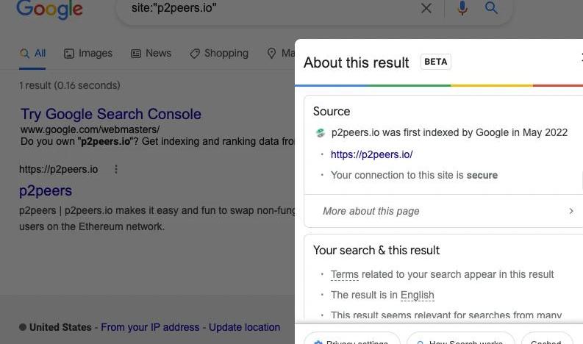Start voice search with microphone icon
This screenshot has height=344, width=583.
(x=462, y=8)
